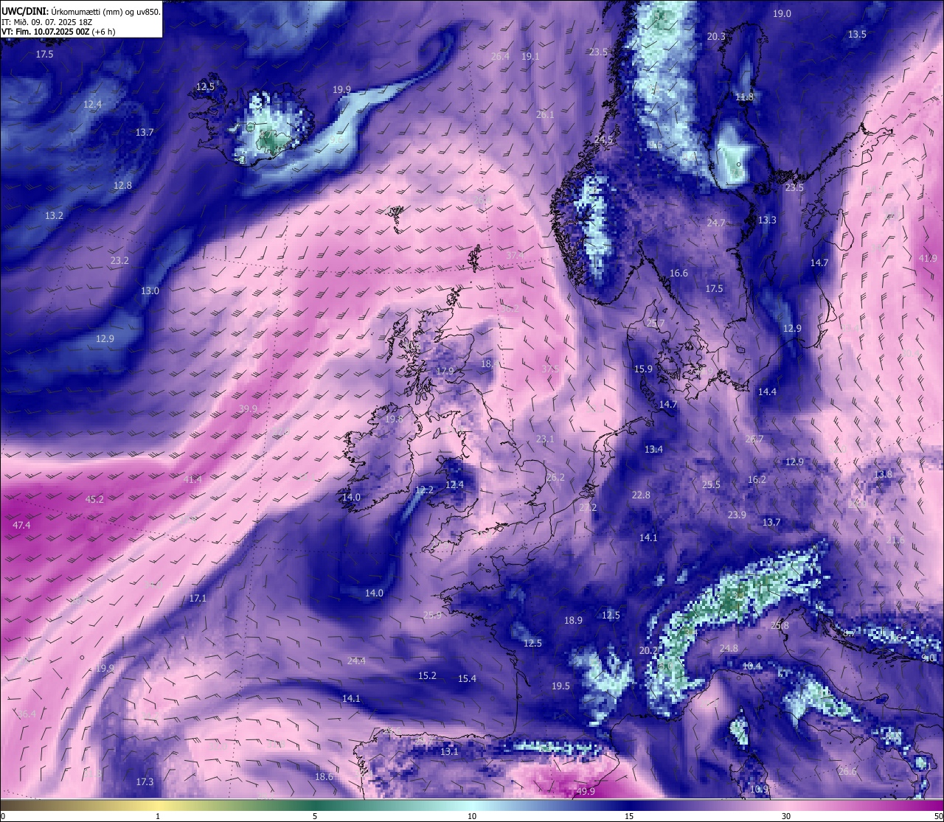Select the 26.7 value label
This screenshot has height=822, width=944.
pos(754,439)
